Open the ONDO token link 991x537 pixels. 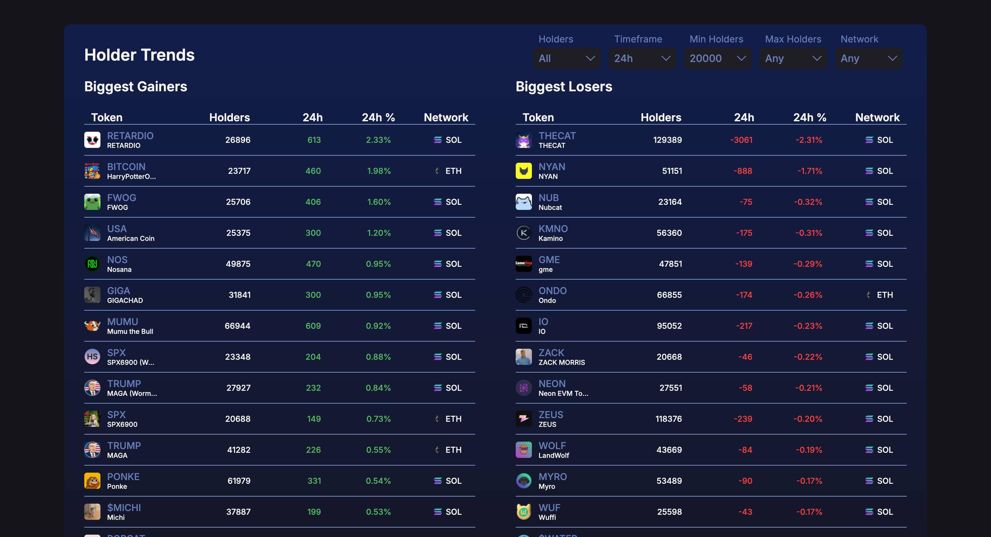point(552,291)
